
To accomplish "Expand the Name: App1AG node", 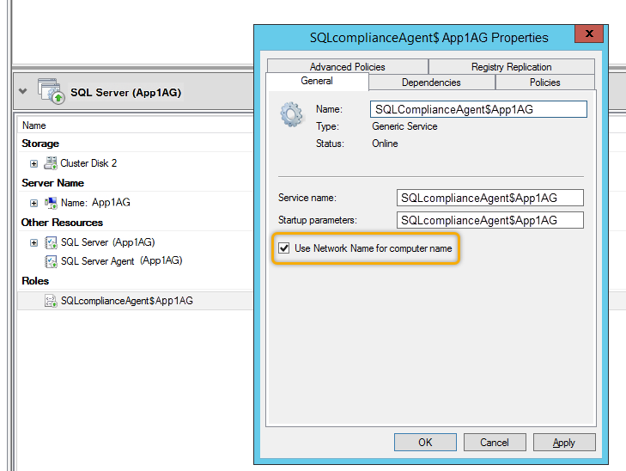I will click(34, 203).
